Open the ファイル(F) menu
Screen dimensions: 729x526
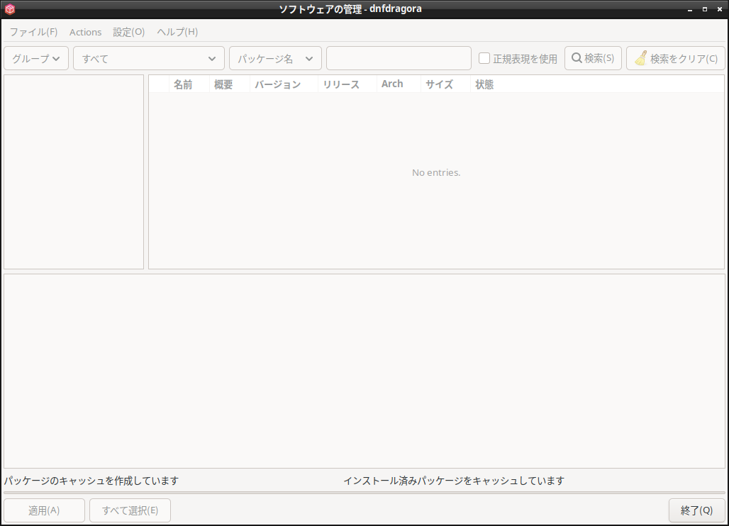point(33,32)
